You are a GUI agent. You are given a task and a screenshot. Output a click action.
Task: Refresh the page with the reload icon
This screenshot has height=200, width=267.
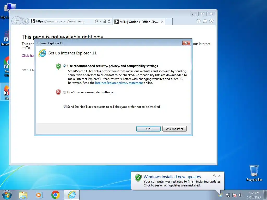109,21
